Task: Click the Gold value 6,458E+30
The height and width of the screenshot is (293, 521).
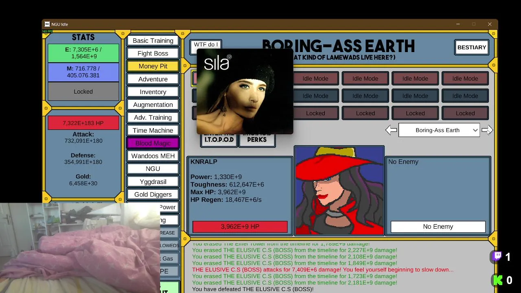Action: (83, 183)
